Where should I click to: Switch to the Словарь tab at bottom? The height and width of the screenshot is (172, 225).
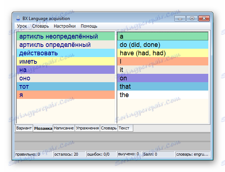pos(108,128)
